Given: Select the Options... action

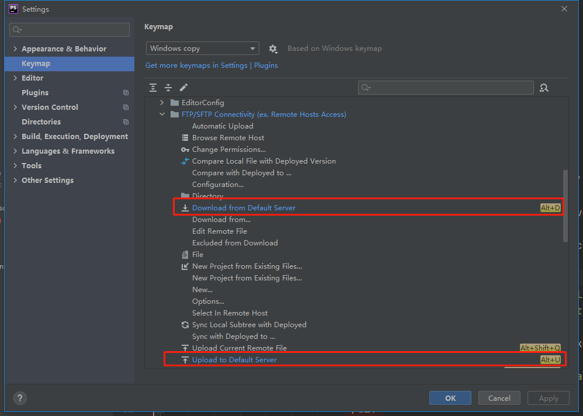Looking at the screenshot, I should [x=208, y=301].
